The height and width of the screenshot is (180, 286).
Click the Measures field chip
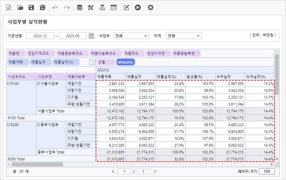coord(126,62)
